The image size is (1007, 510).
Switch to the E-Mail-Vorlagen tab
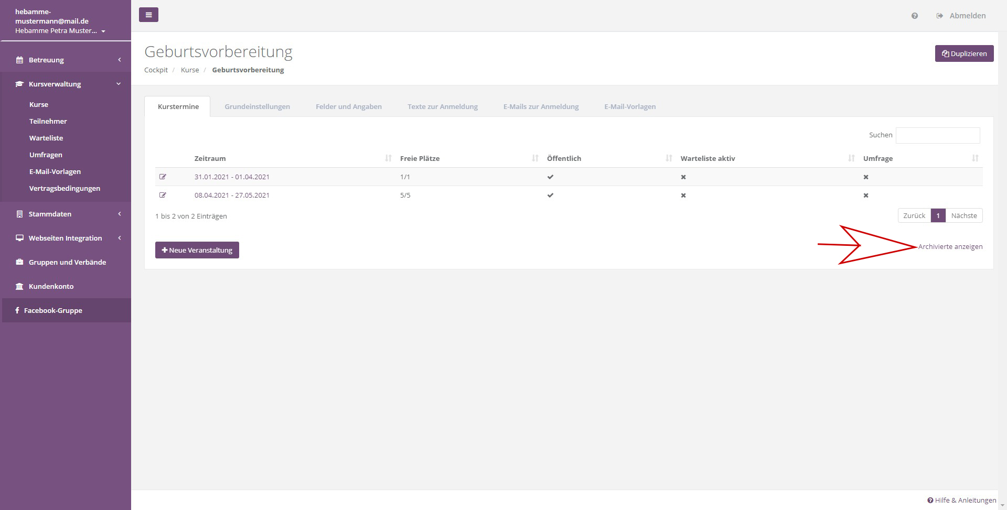tap(629, 106)
